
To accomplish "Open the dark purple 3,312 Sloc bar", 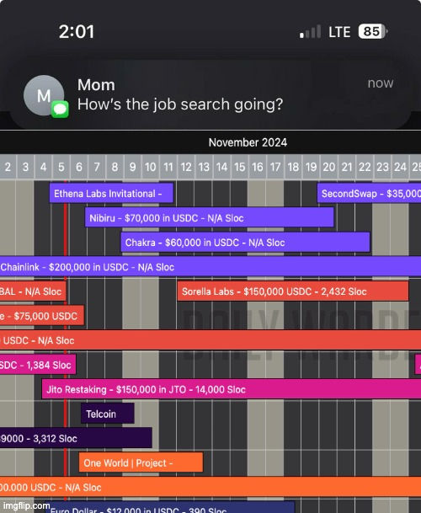I will [76, 438].
